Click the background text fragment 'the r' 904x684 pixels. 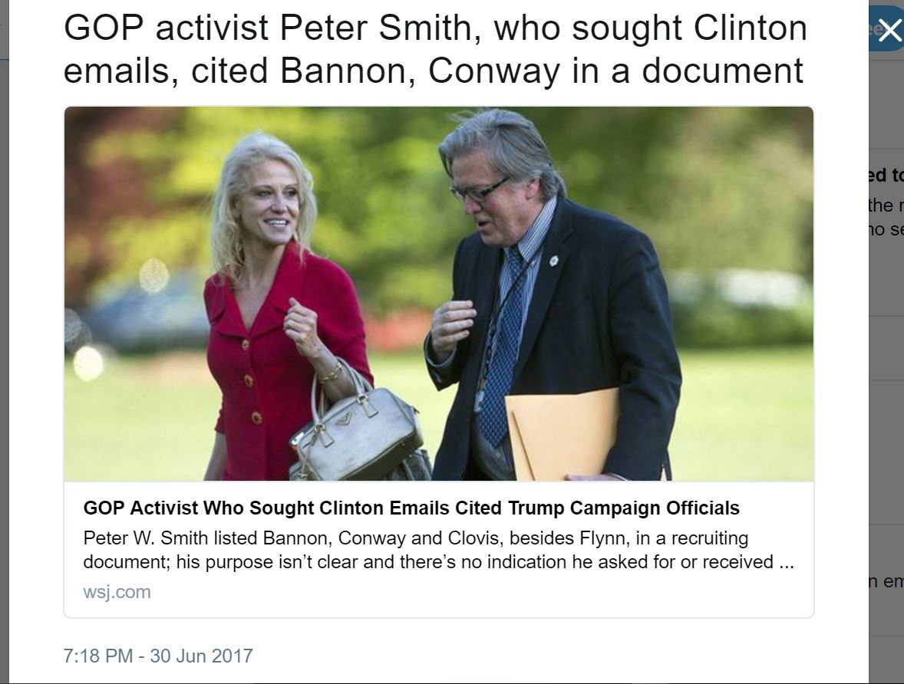point(886,206)
